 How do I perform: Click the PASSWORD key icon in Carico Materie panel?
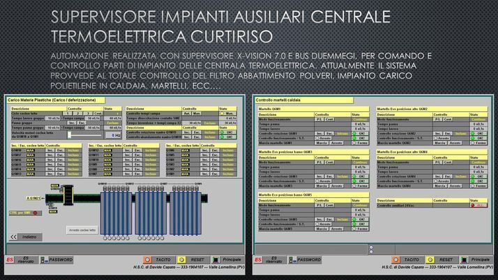pos(44,260)
